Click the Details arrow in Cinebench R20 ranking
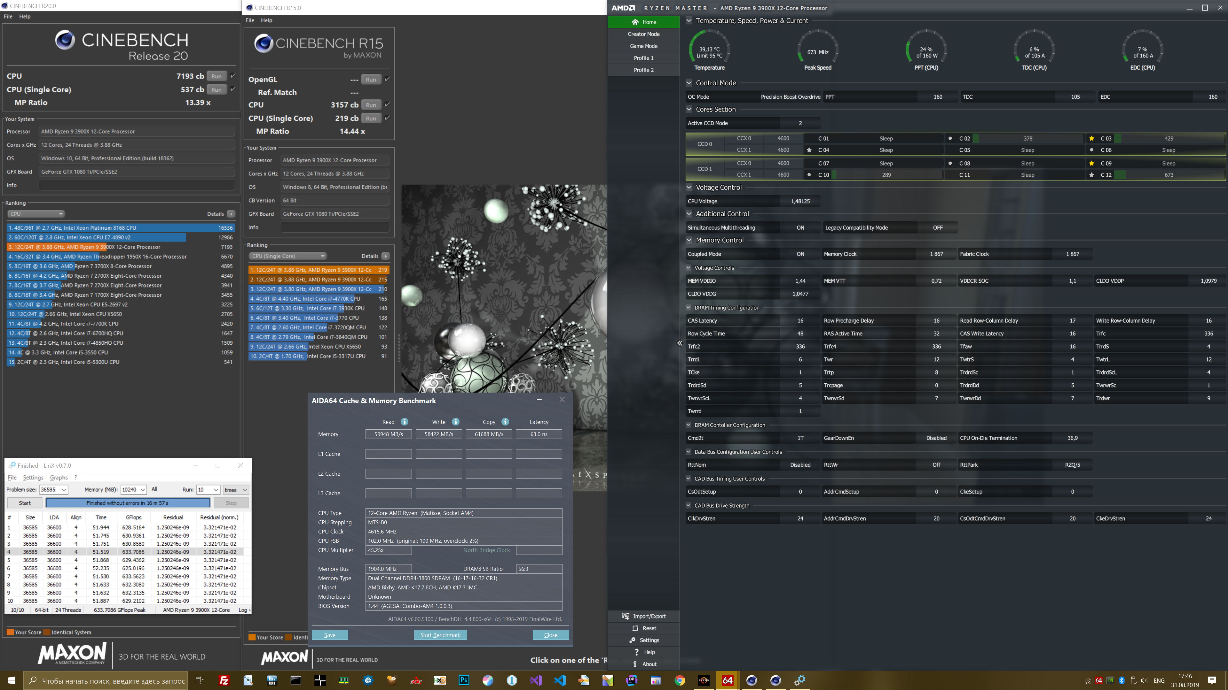This screenshot has height=690, width=1228. pyautogui.click(x=231, y=214)
